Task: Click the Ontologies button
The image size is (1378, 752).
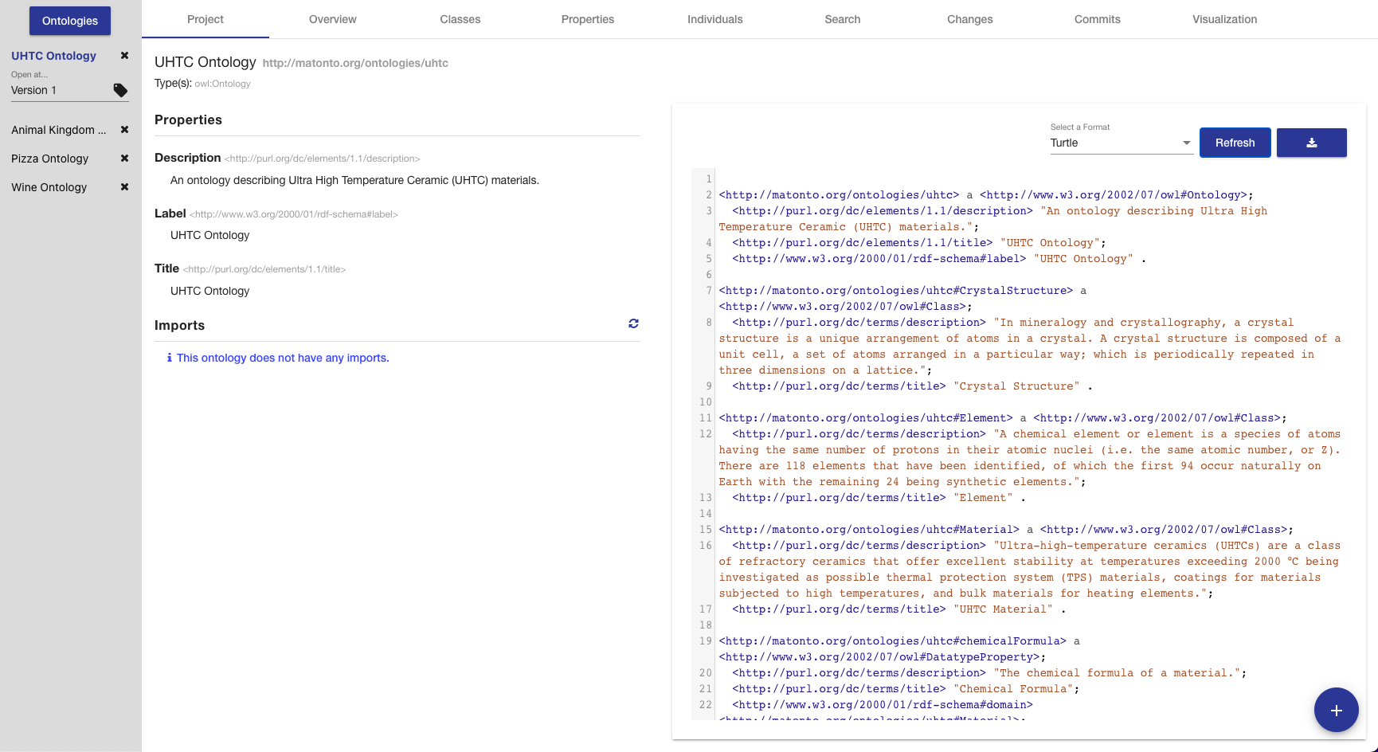Action: [70, 21]
